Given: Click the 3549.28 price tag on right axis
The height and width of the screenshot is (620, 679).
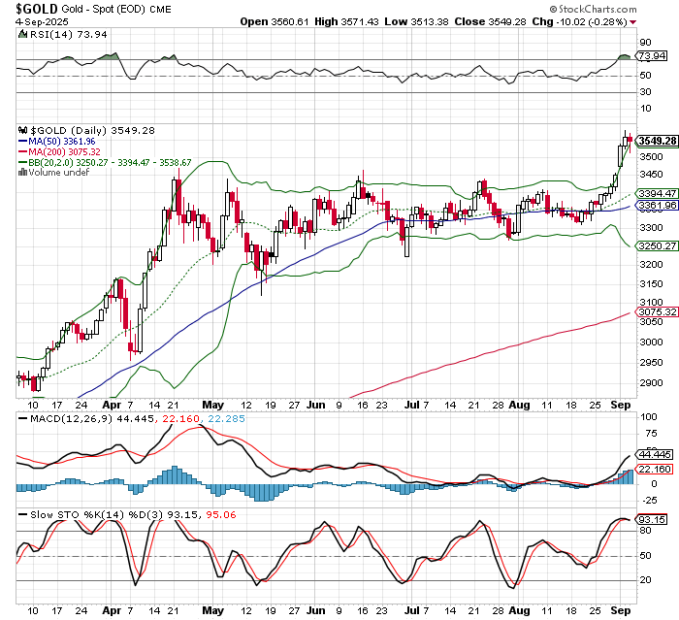Looking at the screenshot, I should 656,141.
